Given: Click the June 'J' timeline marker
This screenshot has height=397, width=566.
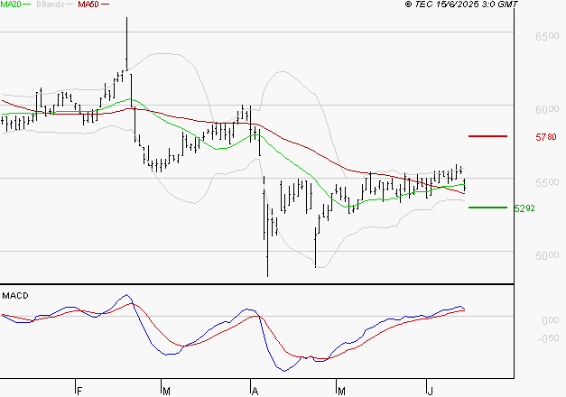Looking at the screenshot, I should [430, 391].
